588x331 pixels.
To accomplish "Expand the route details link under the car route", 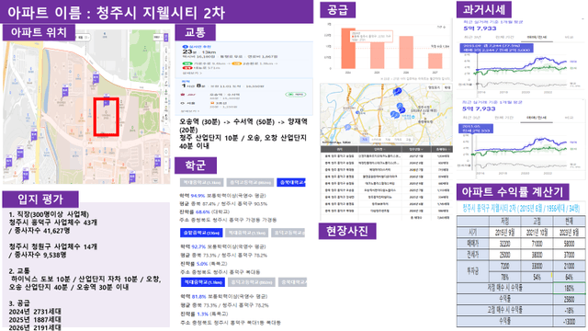I will (x=191, y=74).
